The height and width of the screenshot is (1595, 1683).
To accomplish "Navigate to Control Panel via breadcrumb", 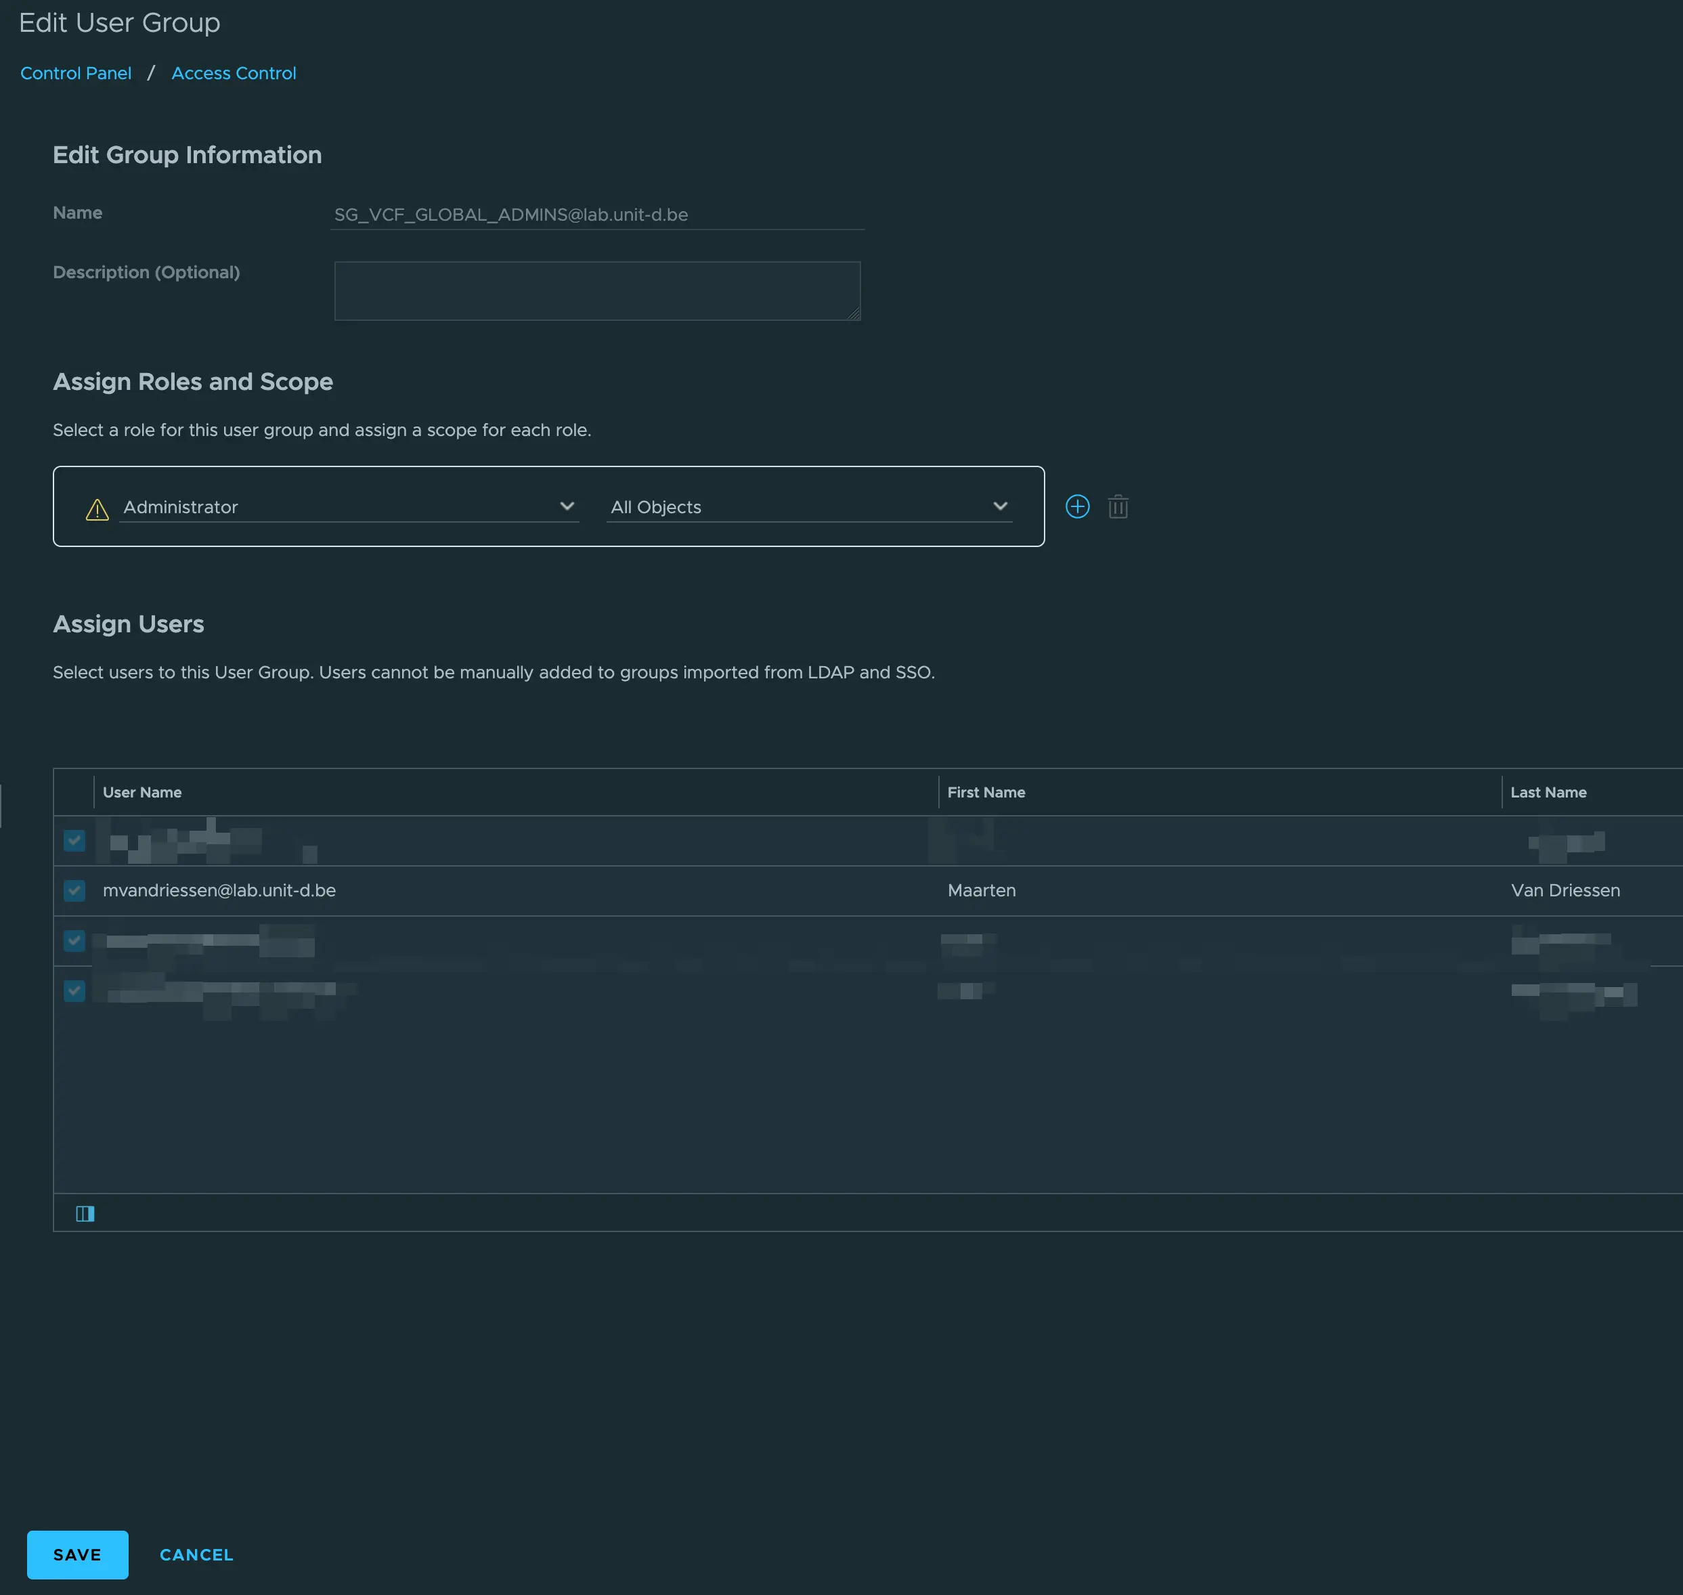I will [74, 73].
